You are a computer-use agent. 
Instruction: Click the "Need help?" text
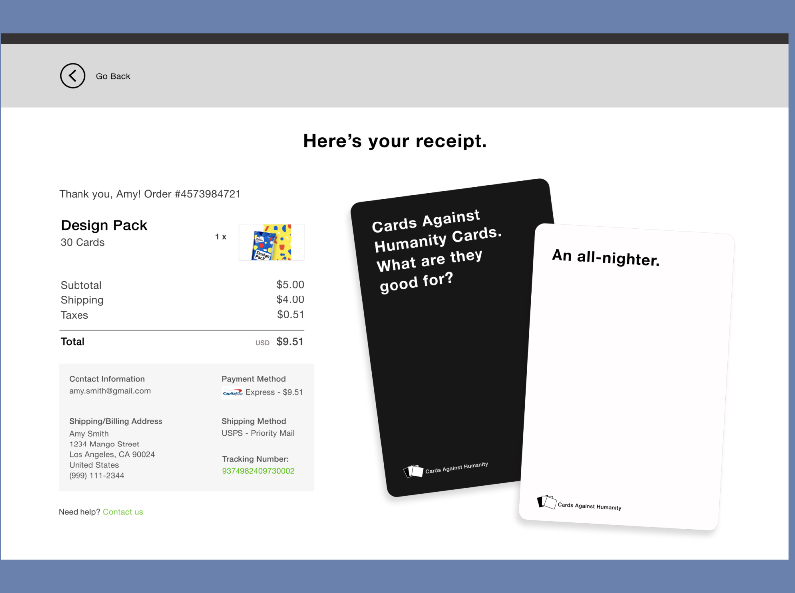click(x=79, y=512)
